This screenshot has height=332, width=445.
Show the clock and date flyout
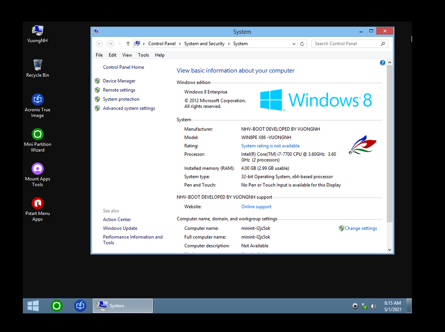point(393,306)
